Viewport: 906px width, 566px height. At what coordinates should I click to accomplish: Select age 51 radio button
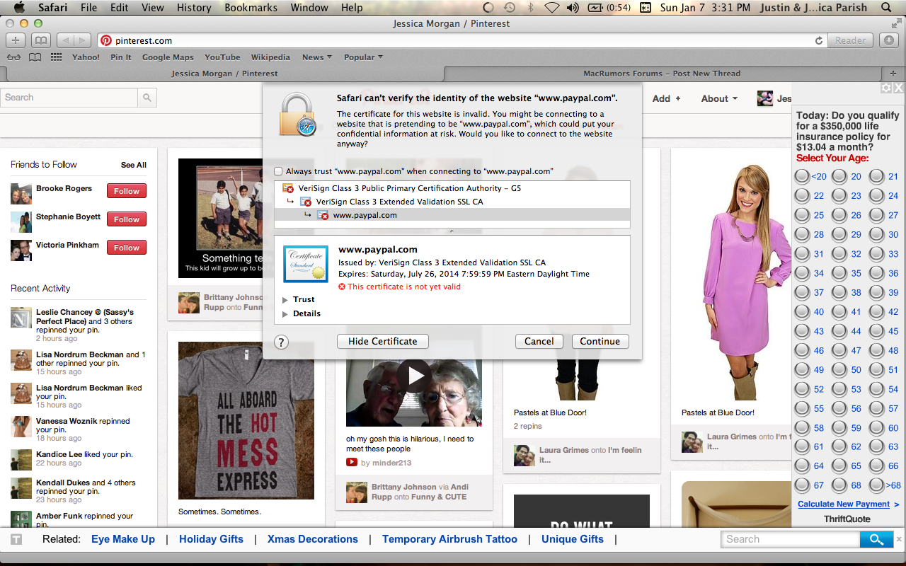(876, 369)
